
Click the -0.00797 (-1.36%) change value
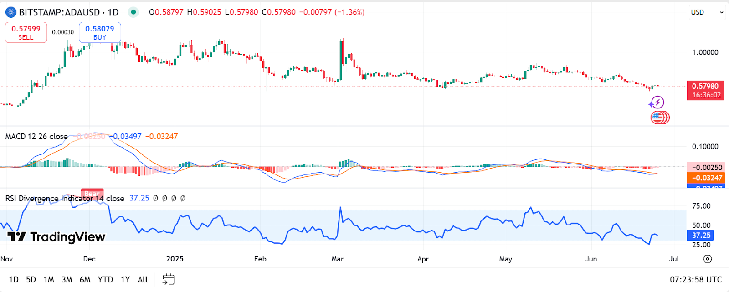coord(332,12)
